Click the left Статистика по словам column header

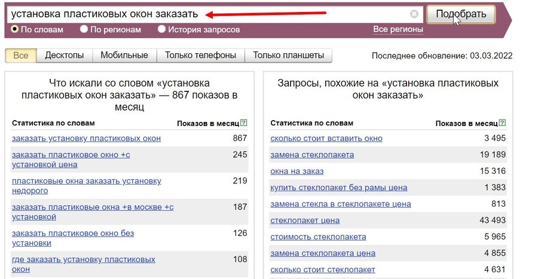(x=53, y=123)
